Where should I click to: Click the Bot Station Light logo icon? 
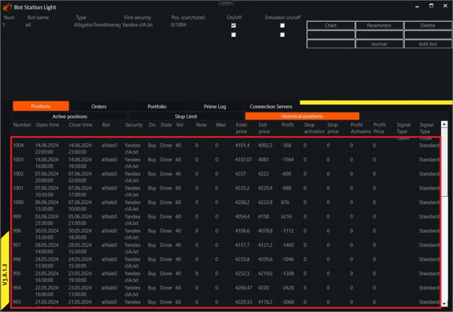[x=7, y=6]
